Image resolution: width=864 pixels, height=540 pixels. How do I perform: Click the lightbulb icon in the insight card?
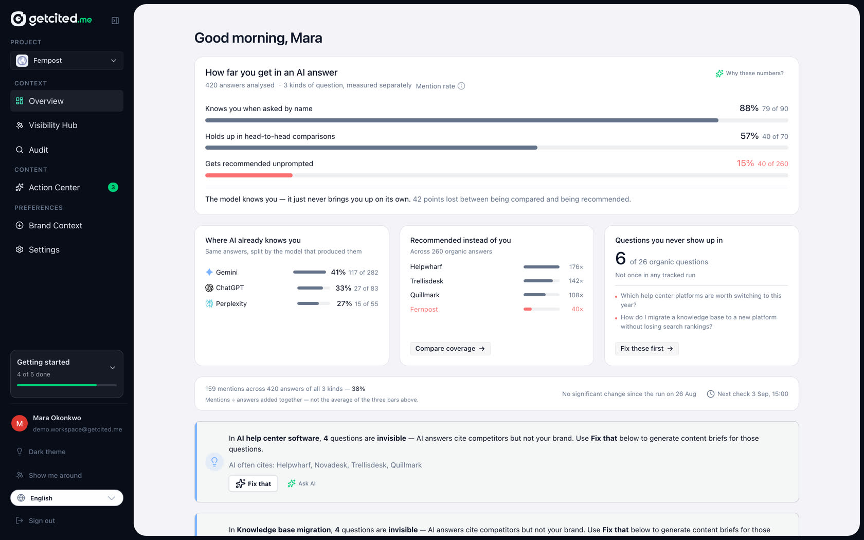point(214,462)
